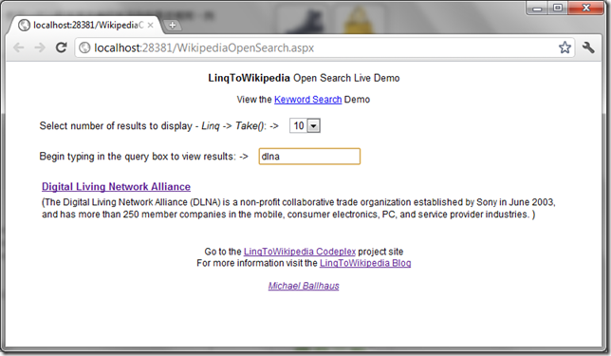Screen dimensions: 611x356
Task: Reload the page with the refresh icon
Action: [x=61, y=47]
